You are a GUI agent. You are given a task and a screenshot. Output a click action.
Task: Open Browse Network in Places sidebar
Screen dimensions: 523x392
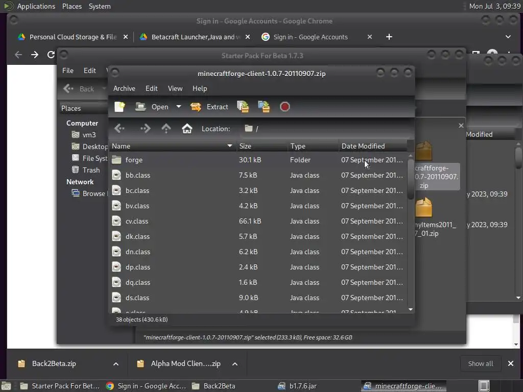point(89,193)
